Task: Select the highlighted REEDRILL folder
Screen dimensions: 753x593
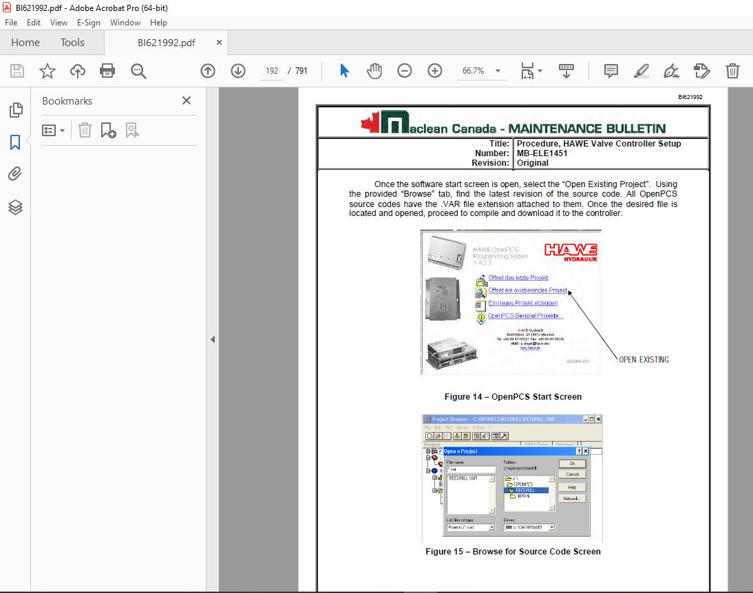Action: pyautogui.click(x=527, y=490)
